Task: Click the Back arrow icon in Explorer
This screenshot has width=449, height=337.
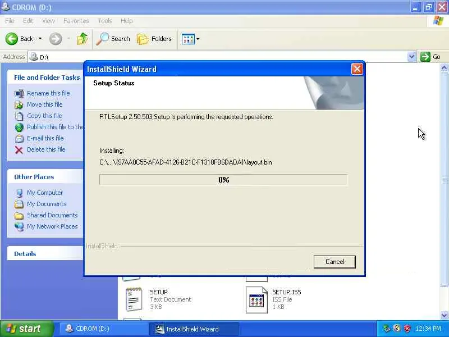Action: point(11,39)
